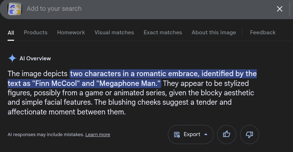The height and width of the screenshot is (152, 293).
Task: Give a thumbs up to the response
Action: tap(226, 134)
